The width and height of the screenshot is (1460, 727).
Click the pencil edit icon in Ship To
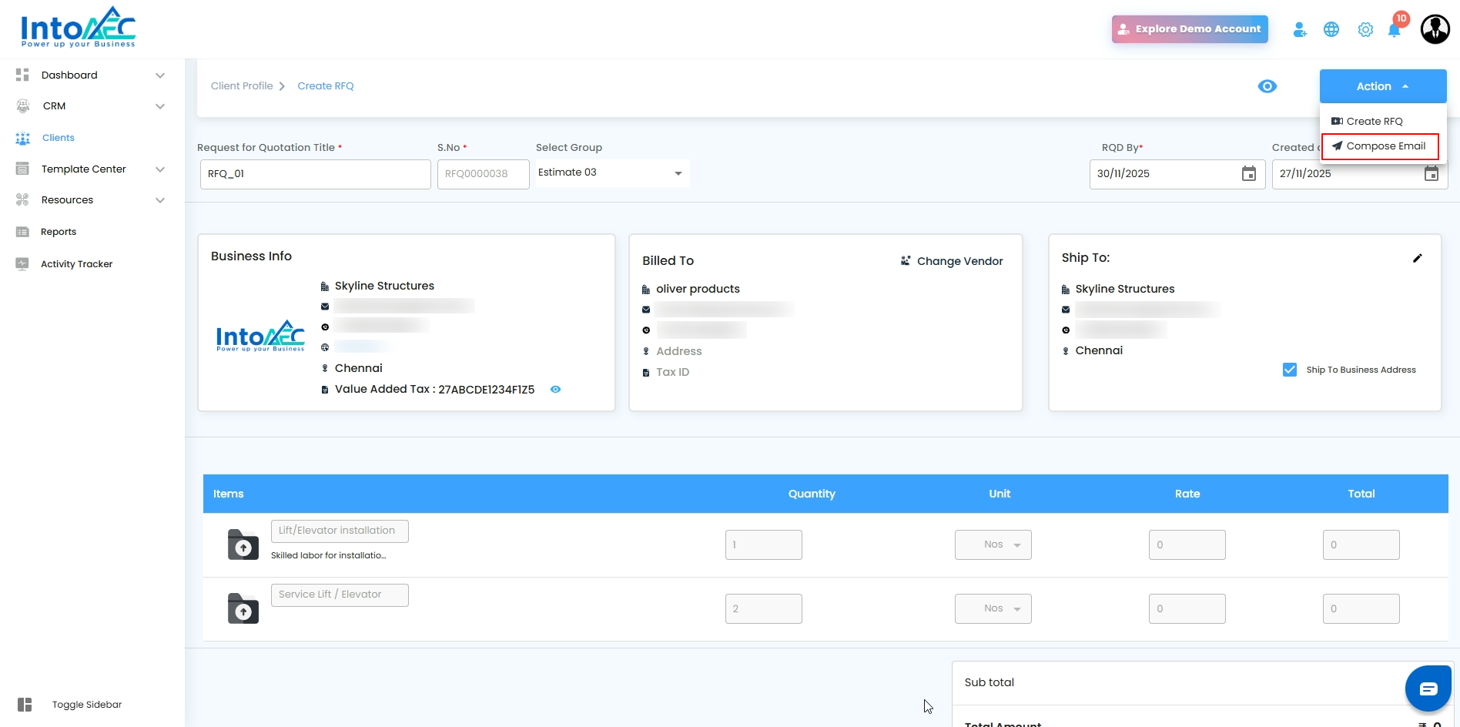point(1417,258)
